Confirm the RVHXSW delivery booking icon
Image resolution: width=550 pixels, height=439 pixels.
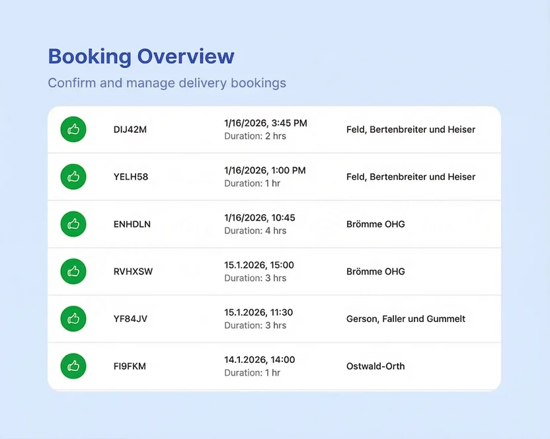[73, 271]
